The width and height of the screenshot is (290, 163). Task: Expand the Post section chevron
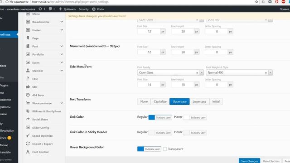pos(62,46)
